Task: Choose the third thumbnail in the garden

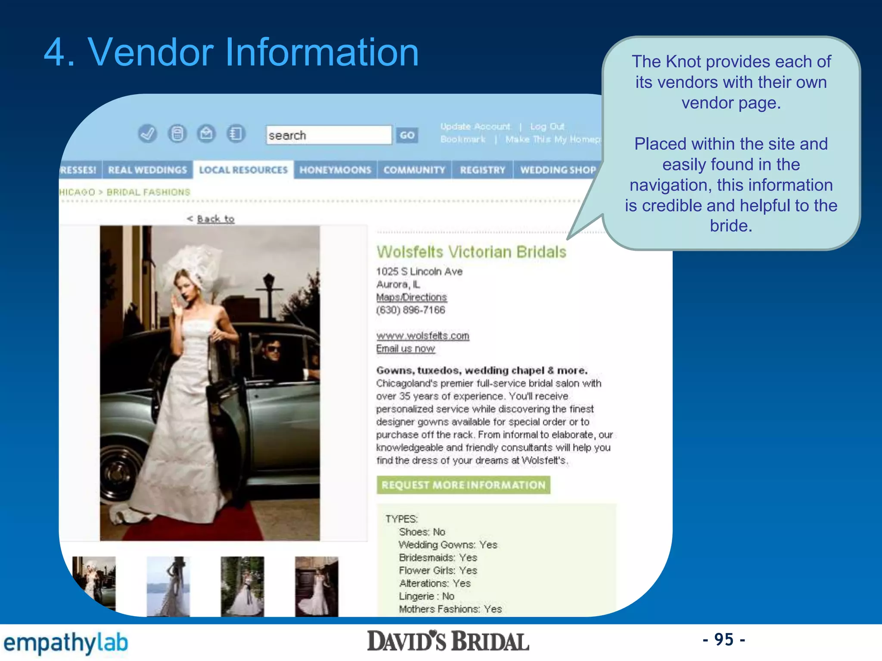Action: pyautogui.click(x=242, y=586)
